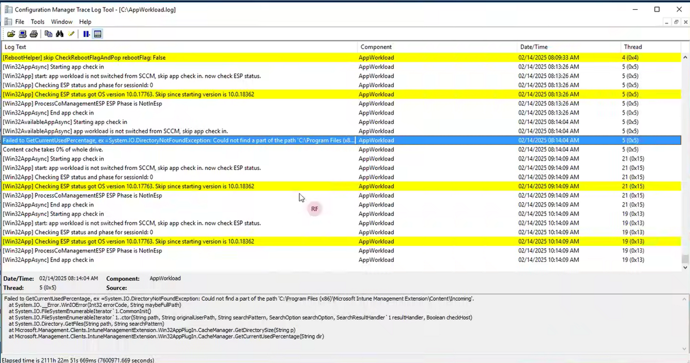
Task: Click the Component column header
Action: tap(437, 47)
